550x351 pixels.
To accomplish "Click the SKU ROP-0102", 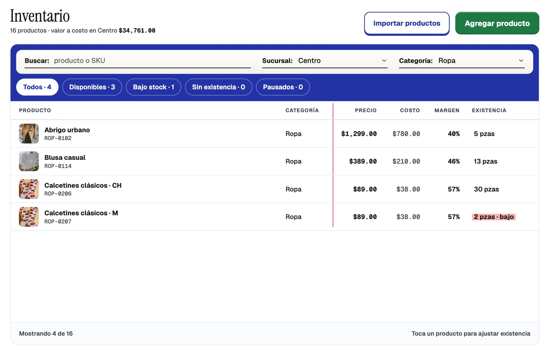I will [58, 138].
